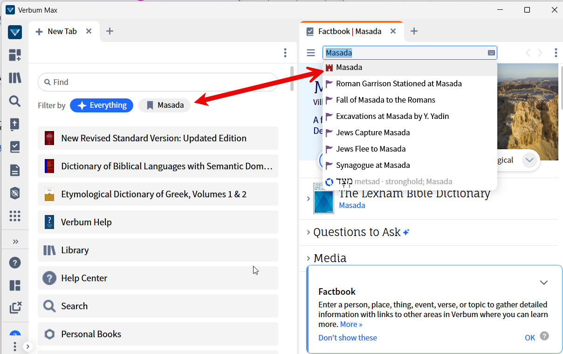Choose the Masada place suggestion
This screenshot has height=354, width=563.
(410, 67)
